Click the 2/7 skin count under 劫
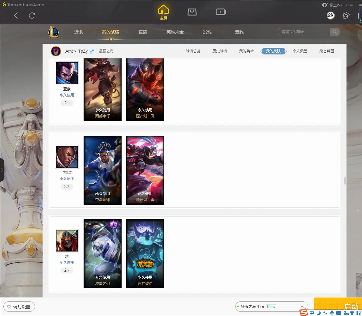Screen dimensions: 362x316 point(67,270)
